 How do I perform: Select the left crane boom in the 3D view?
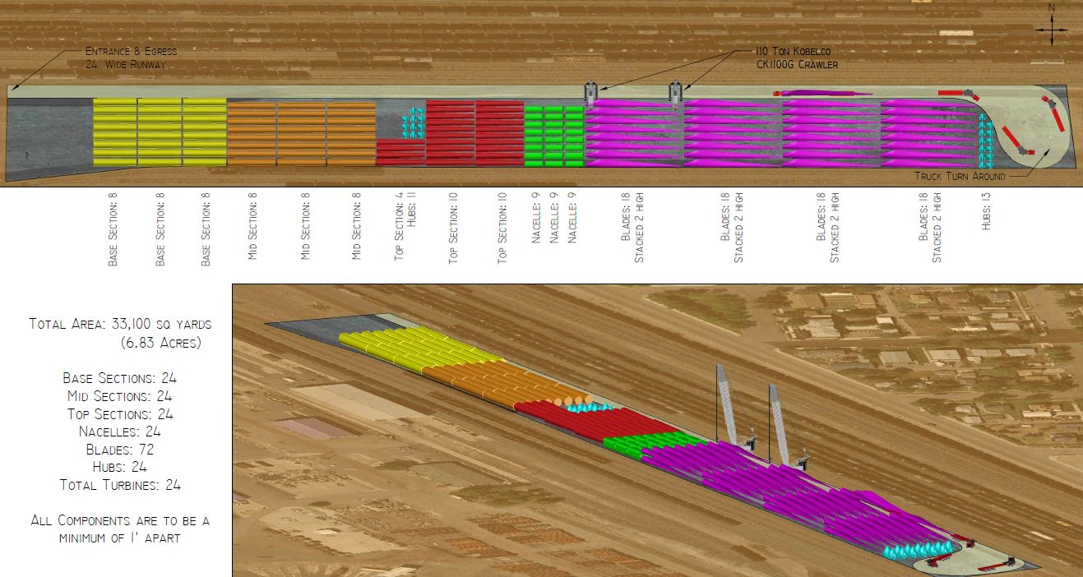point(729,403)
